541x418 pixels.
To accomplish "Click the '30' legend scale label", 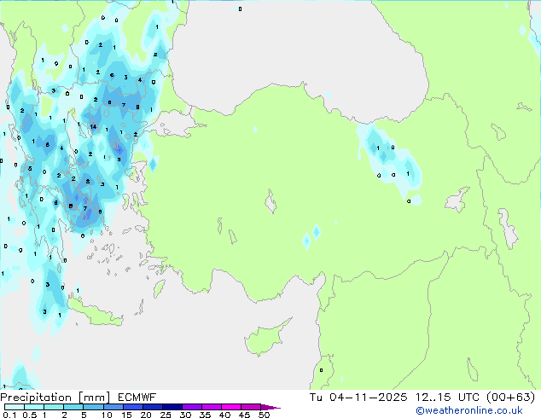I will pyautogui.click(x=185, y=415).
